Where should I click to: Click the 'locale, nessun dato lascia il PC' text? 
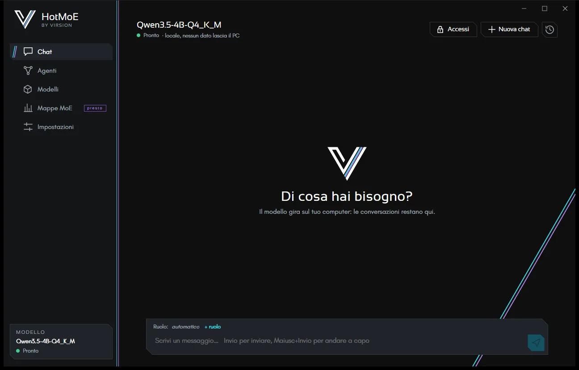202,35
